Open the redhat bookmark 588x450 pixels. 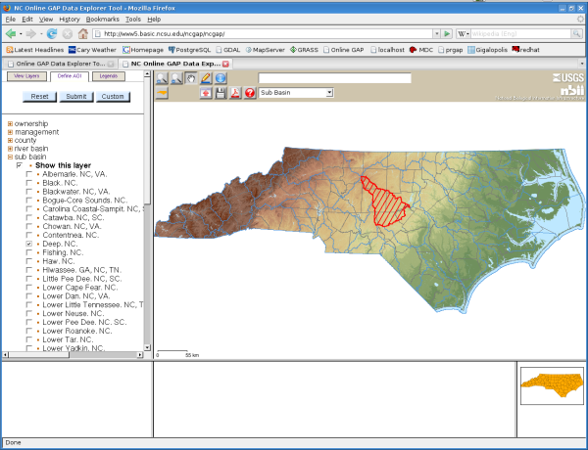[525, 50]
